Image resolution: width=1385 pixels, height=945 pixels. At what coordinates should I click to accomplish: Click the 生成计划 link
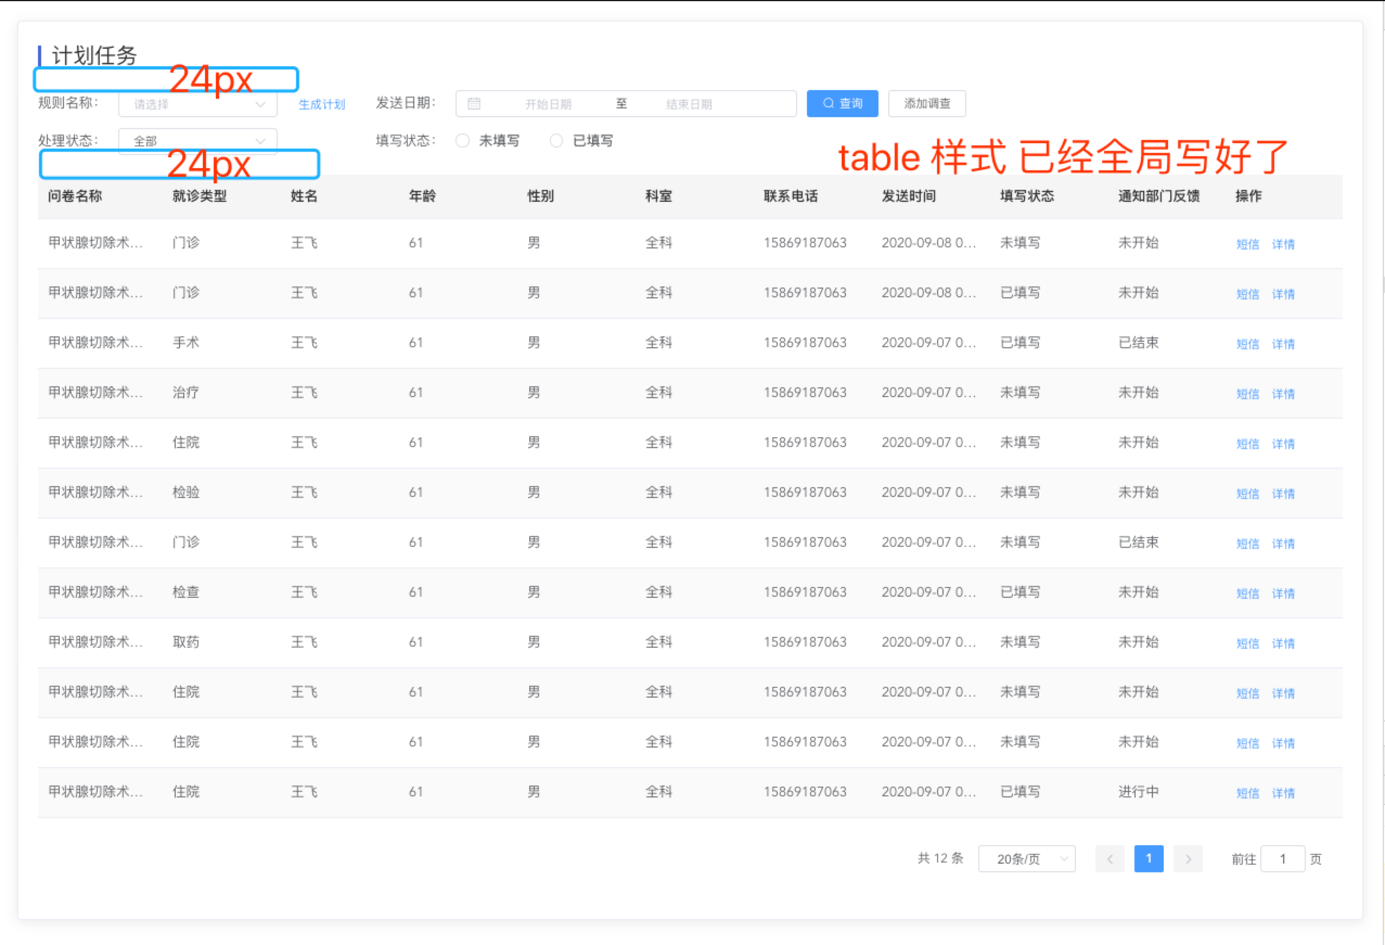[322, 104]
